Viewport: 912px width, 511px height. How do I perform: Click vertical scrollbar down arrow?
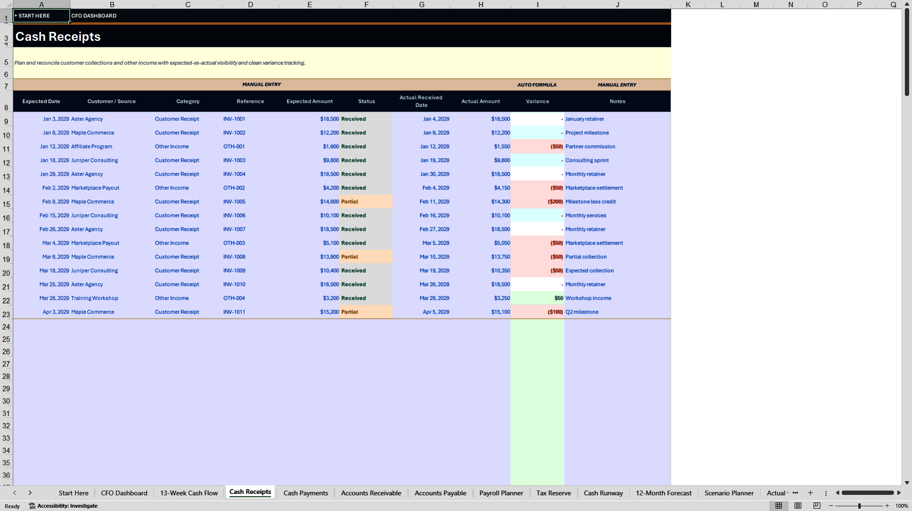pyautogui.click(x=907, y=483)
